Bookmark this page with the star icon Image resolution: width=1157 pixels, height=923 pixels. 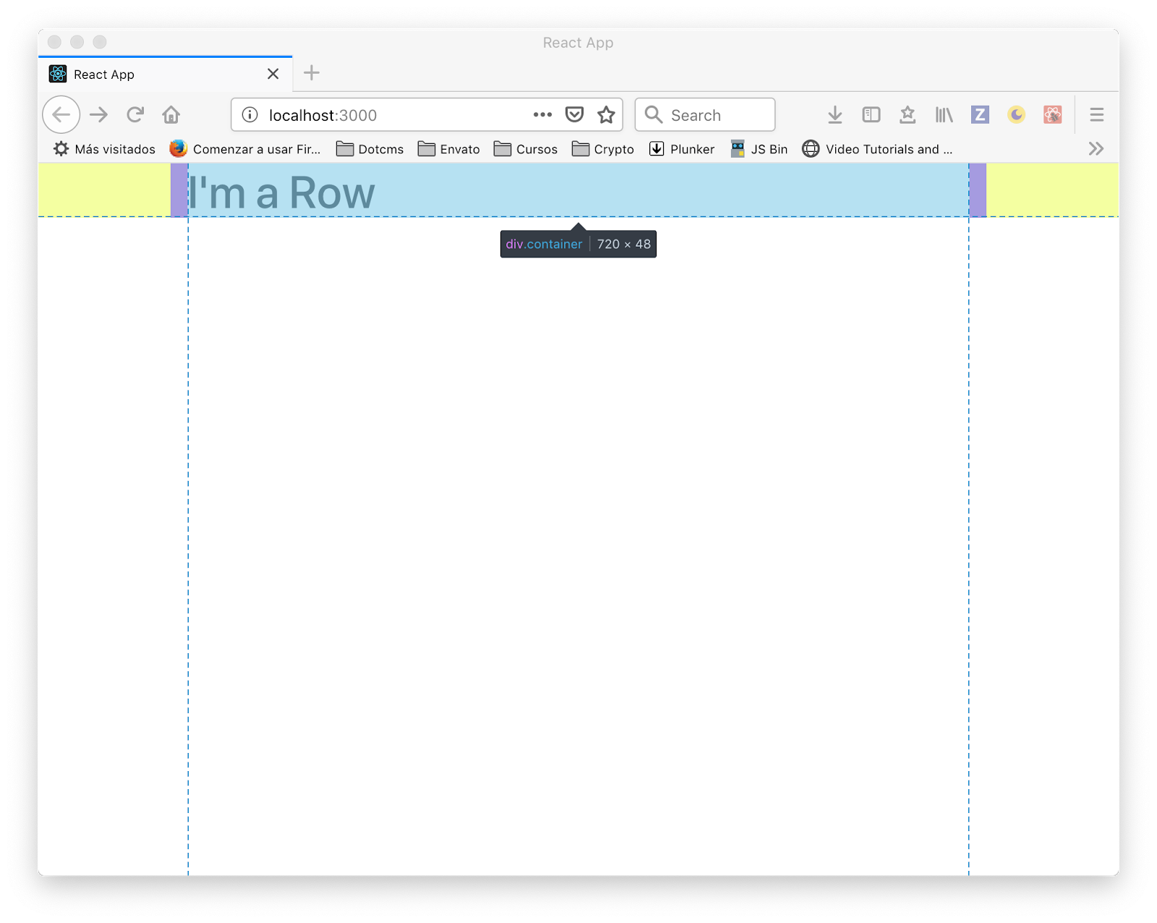coord(606,114)
